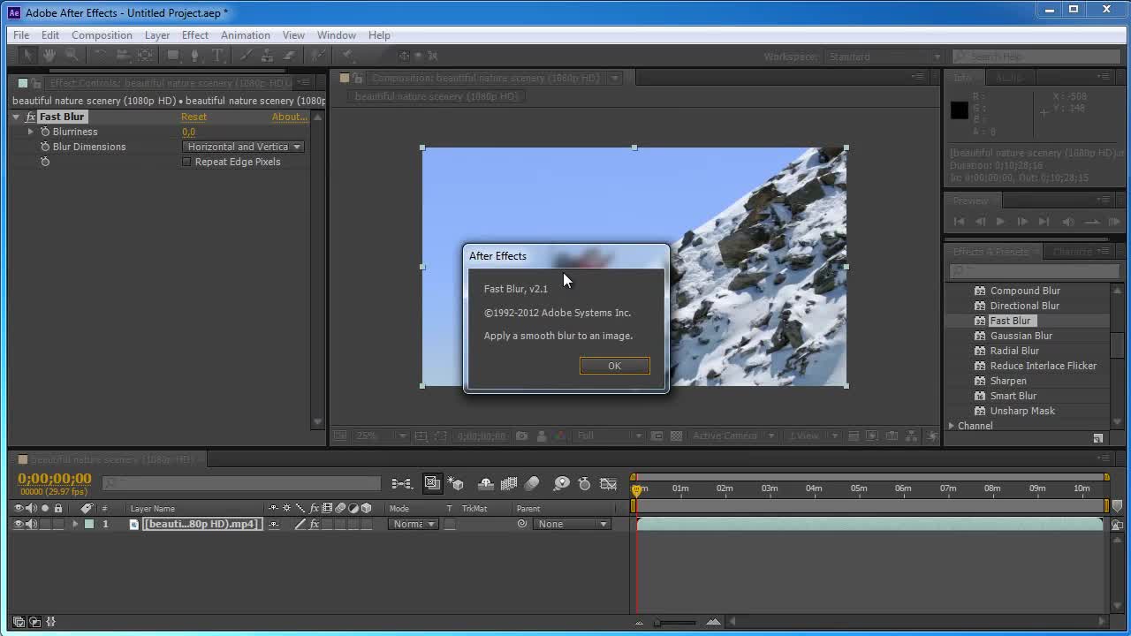The image size is (1131, 636).
Task: Select the Eraser tool
Action: tap(289, 55)
